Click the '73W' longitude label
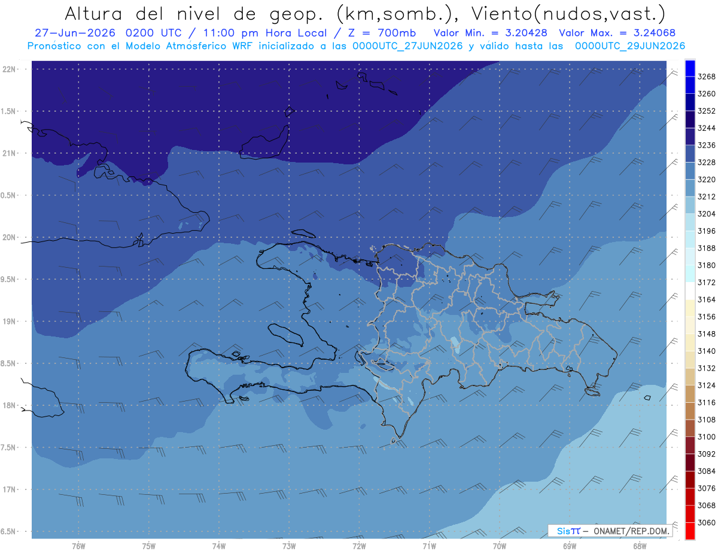 pyautogui.click(x=289, y=546)
